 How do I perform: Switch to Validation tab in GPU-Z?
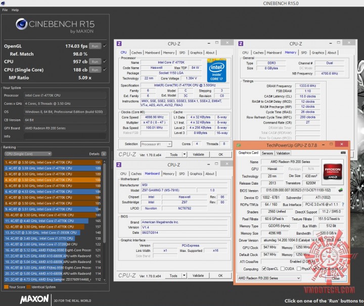coord(283,153)
